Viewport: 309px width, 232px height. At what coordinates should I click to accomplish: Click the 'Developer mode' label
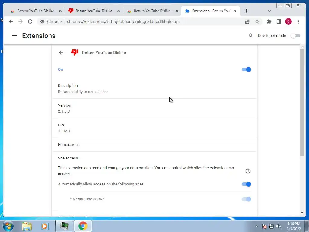coord(272,36)
